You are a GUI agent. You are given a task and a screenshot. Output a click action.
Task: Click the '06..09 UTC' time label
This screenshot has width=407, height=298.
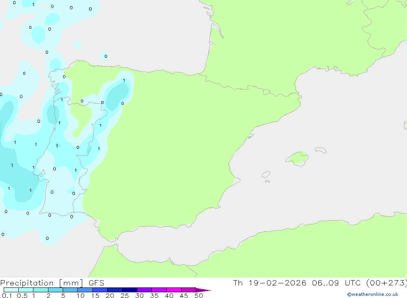[x=337, y=283]
